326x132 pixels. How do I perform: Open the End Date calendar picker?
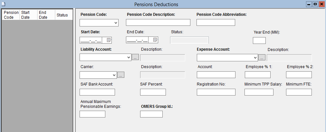click(155, 40)
